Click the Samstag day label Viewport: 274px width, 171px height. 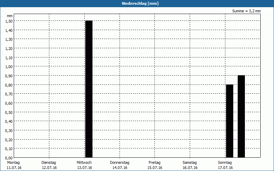pyautogui.click(x=190, y=163)
